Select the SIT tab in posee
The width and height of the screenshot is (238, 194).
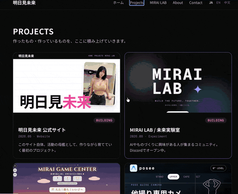198,177
